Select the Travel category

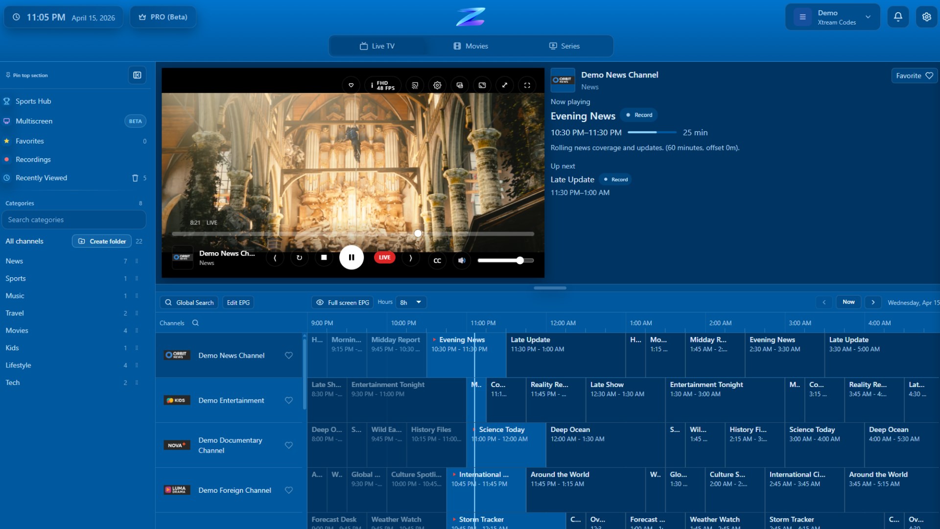[x=73, y=313]
